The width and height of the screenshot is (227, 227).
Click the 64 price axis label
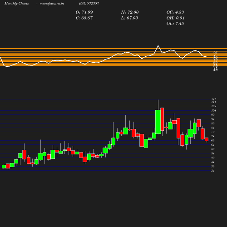pos(213,145)
